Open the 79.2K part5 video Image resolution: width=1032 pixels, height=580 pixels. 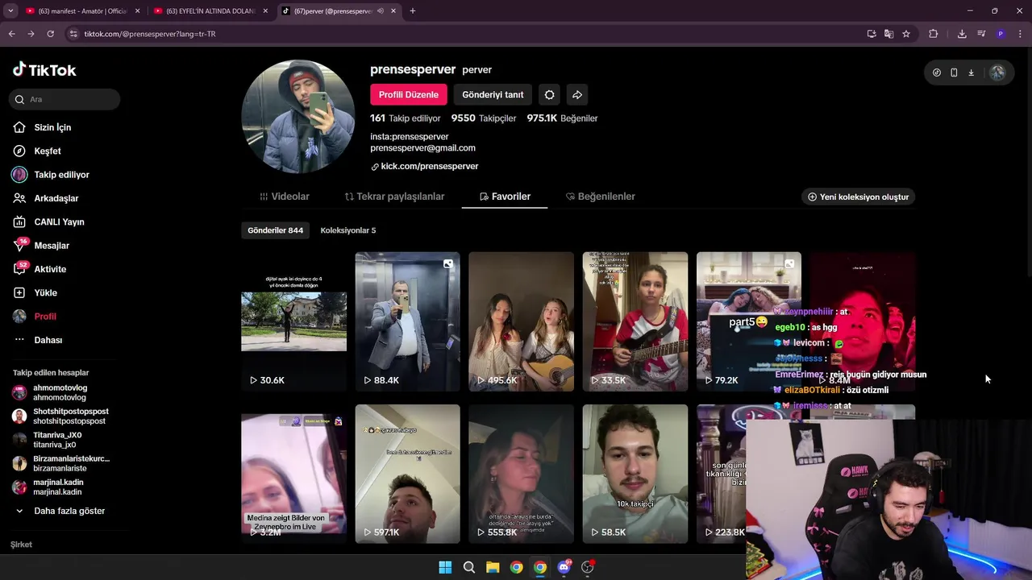748,321
